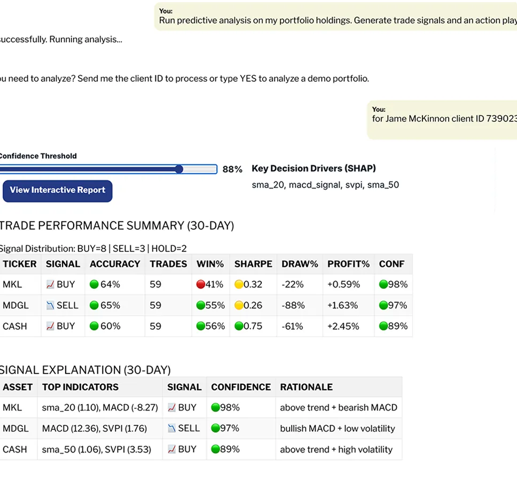Click the 'bullish MACD + low volatility' rationale
The width and height of the screenshot is (517, 481).
(338, 429)
